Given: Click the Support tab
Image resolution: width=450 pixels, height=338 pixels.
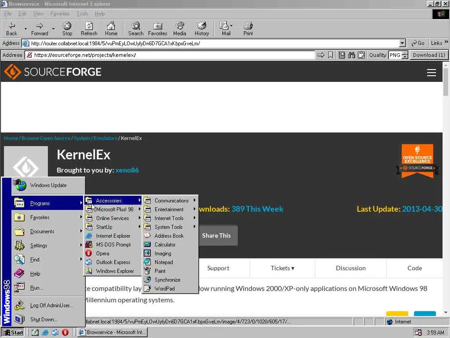Looking at the screenshot, I should tap(218, 268).
